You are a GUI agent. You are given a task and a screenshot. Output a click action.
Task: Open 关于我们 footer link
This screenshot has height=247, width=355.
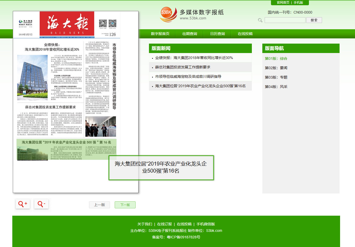pyautogui.click(x=145, y=224)
